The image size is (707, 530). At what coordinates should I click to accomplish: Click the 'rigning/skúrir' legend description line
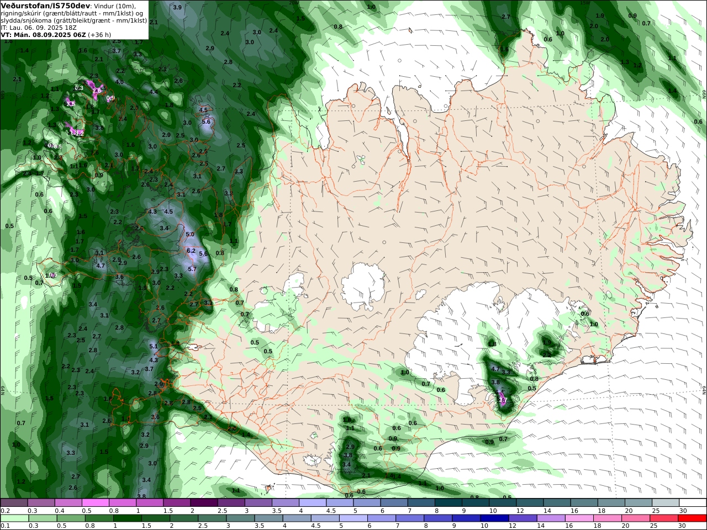click(x=72, y=13)
